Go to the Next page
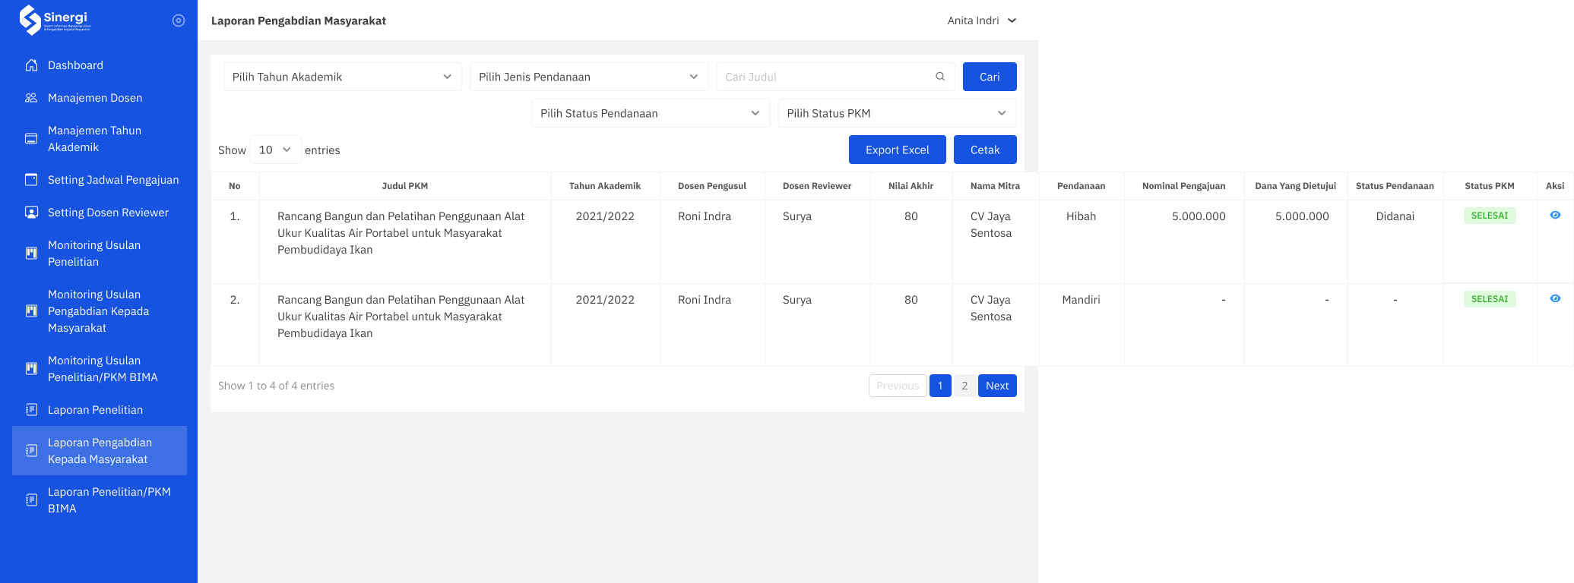The width and height of the screenshot is (1574, 583). coord(997,386)
